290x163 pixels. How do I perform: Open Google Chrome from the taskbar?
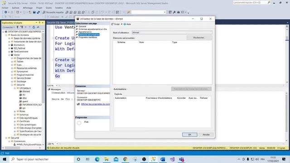click(126, 159)
